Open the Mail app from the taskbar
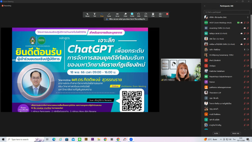This screenshot has height=142, width=252. click(x=73, y=140)
